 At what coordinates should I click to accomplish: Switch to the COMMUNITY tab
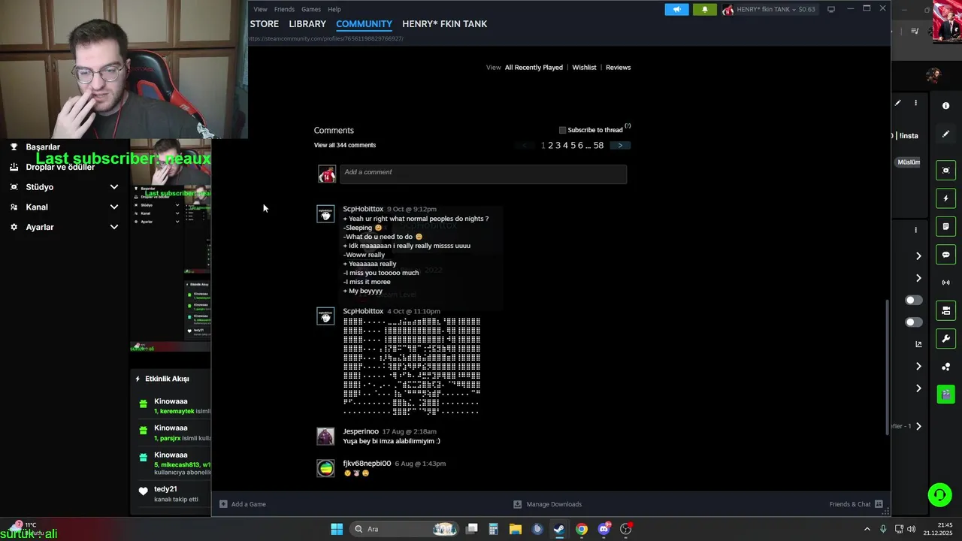pos(364,24)
